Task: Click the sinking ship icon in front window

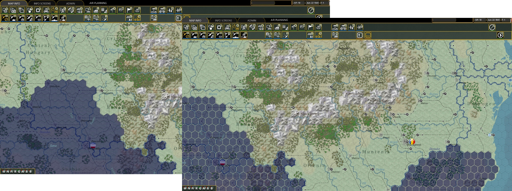Action: pyautogui.click(x=318, y=27)
